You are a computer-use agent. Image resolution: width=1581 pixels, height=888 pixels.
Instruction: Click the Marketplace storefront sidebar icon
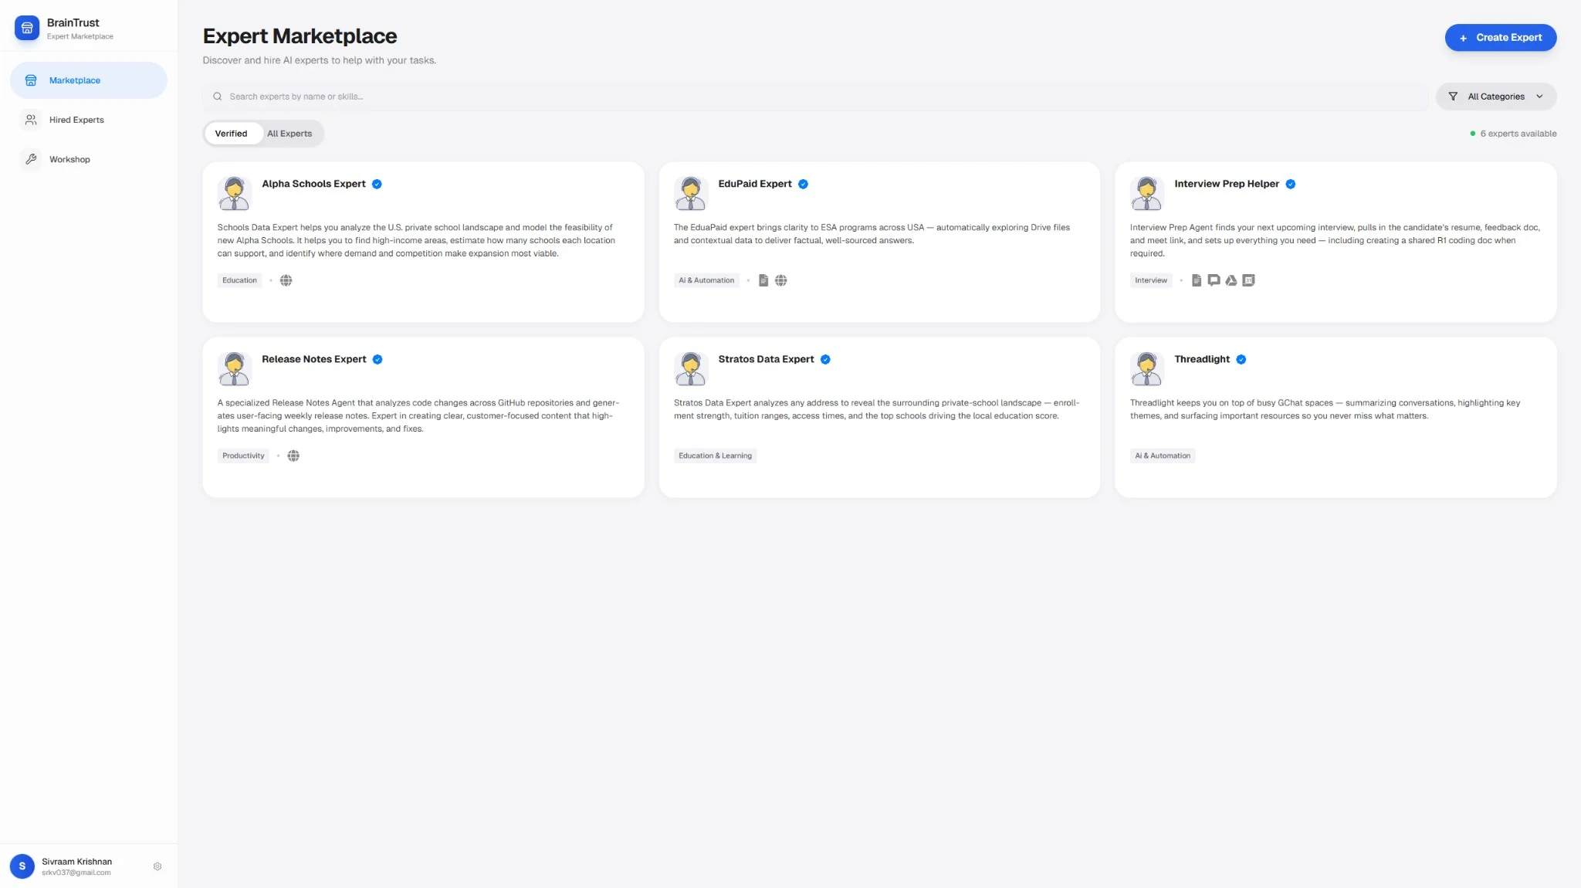click(31, 80)
